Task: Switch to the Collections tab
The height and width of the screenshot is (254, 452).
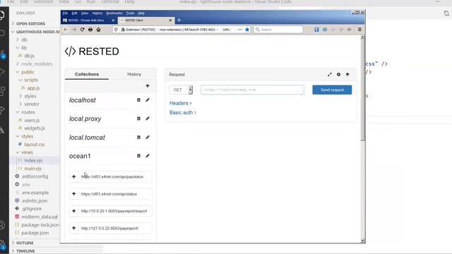Action: click(87, 74)
